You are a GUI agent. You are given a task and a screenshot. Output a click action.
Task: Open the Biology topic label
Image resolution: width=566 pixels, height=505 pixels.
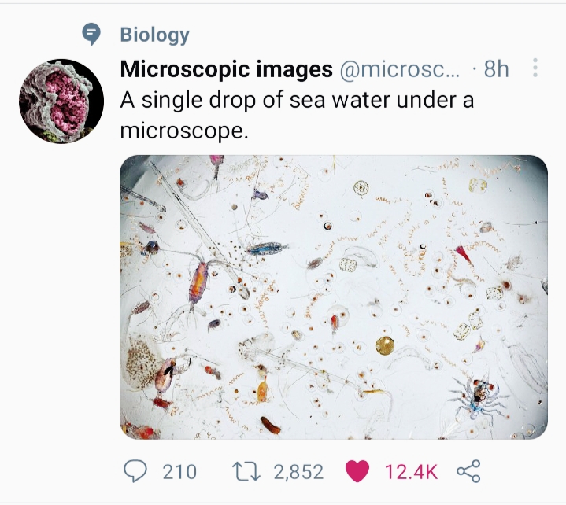tap(154, 35)
